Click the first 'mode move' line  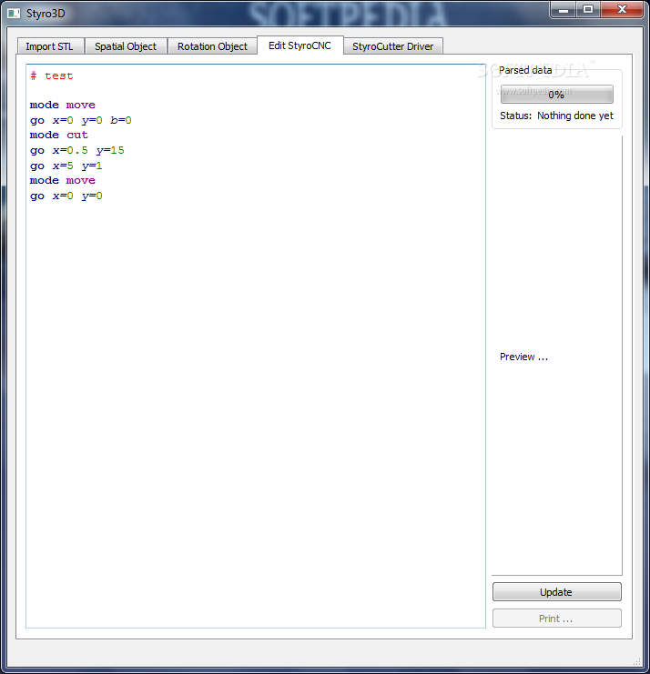pos(63,105)
